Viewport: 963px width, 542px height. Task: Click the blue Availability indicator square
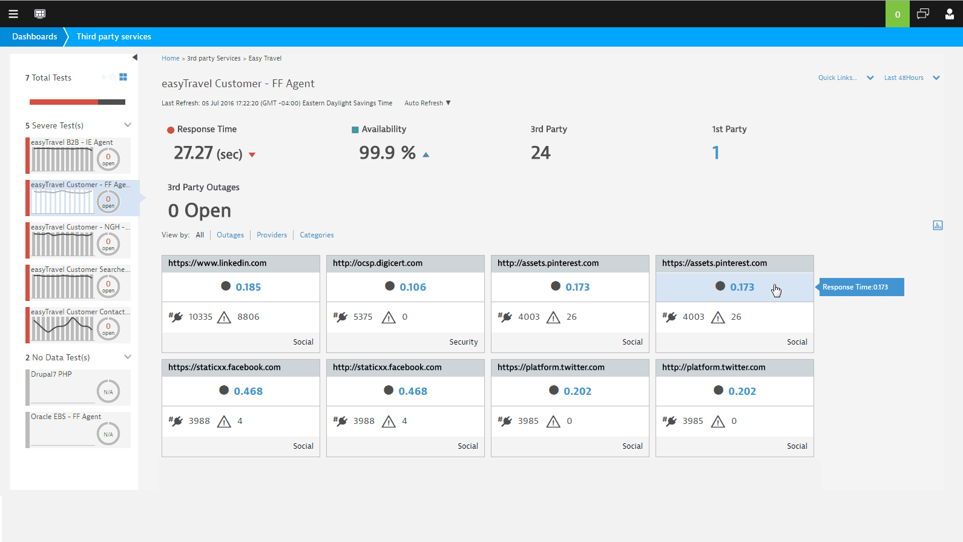(355, 130)
